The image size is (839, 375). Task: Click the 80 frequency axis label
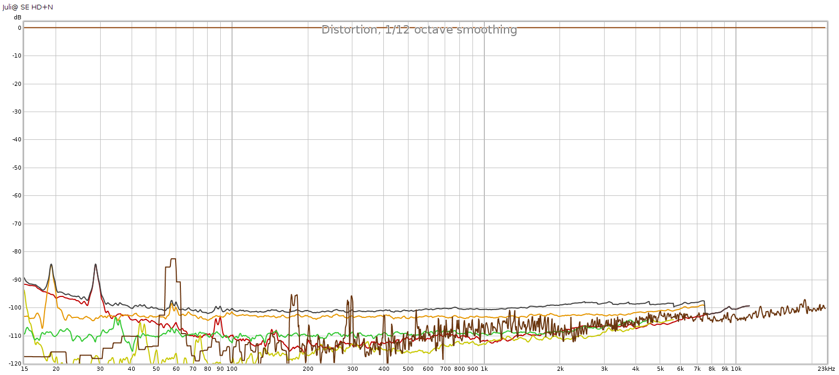[208, 369]
